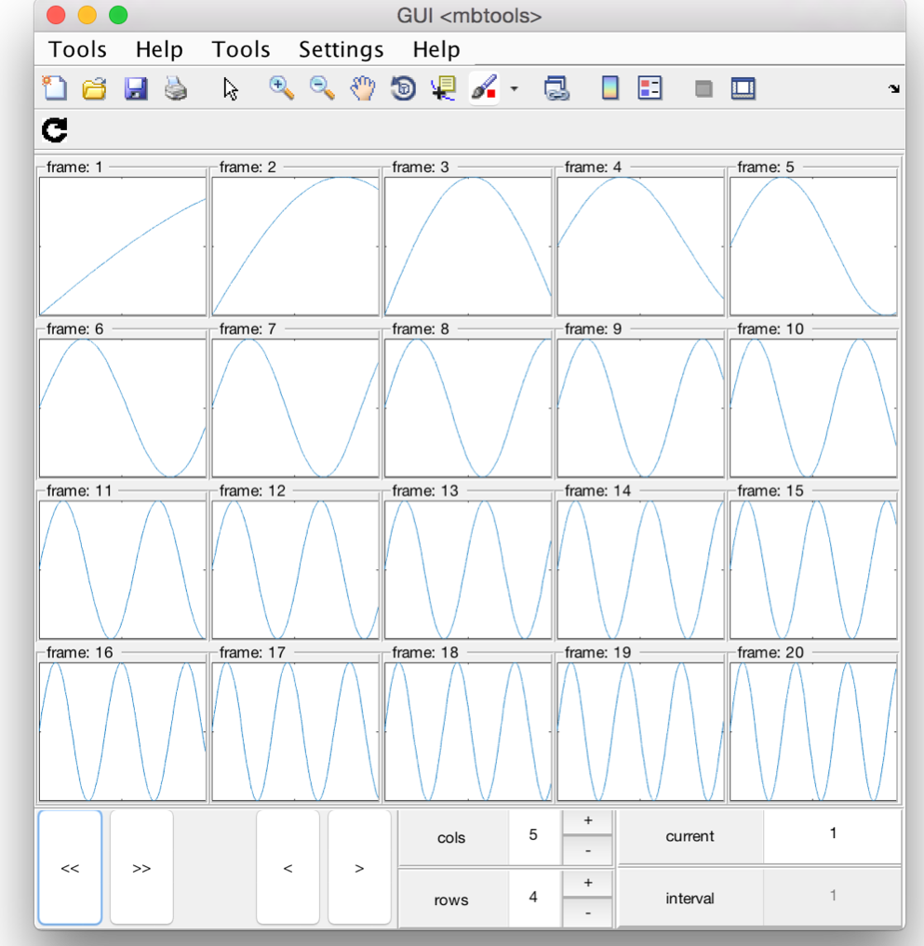Select the frame: 5 plot
The image size is (924, 946).
(x=813, y=246)
